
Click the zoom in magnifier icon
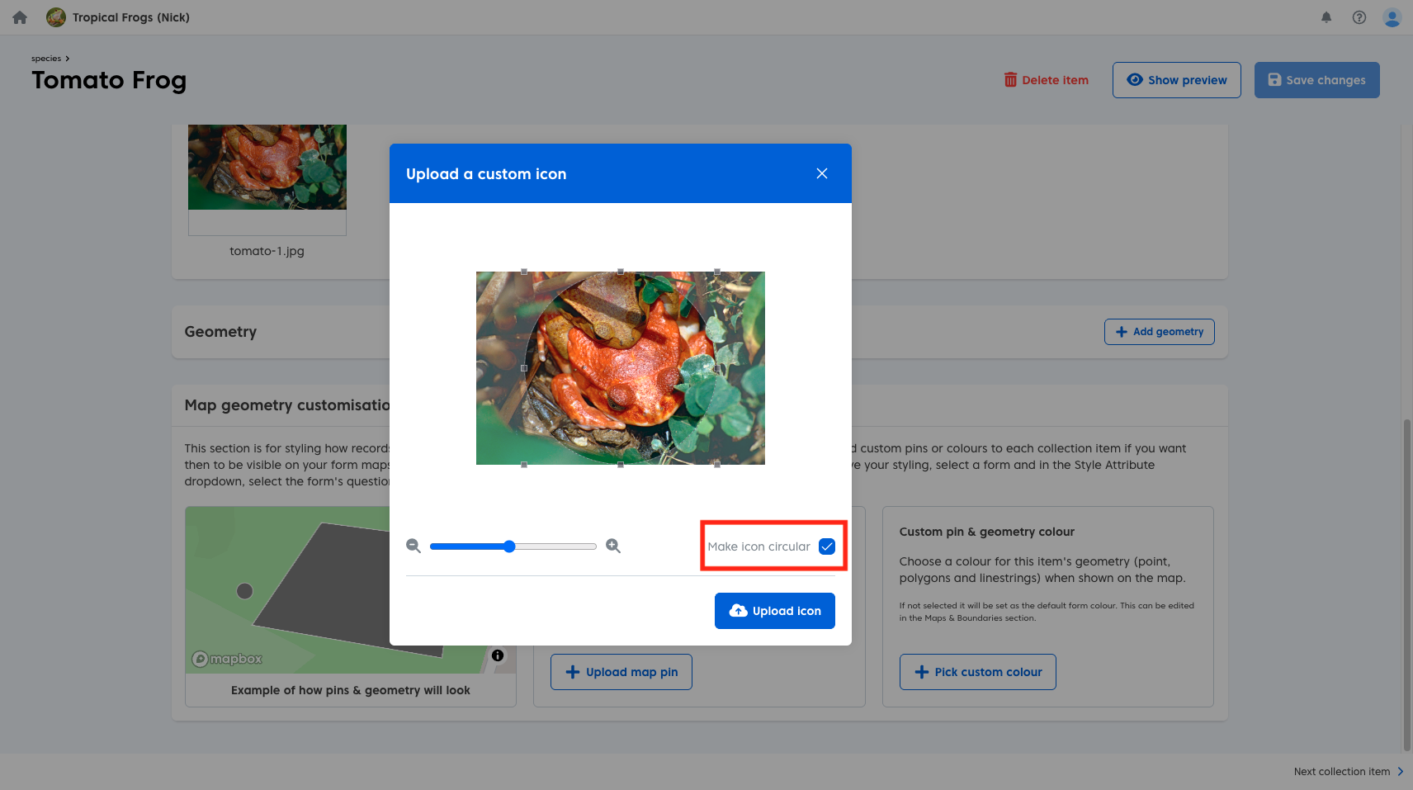click(x=613, y=546)
